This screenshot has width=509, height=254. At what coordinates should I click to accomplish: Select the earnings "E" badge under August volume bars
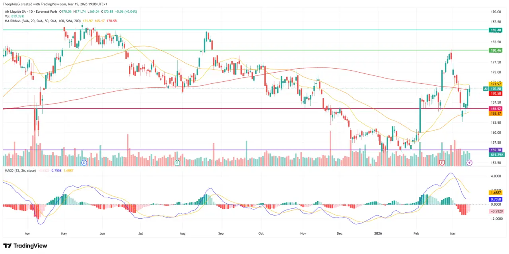pos(177,163)
